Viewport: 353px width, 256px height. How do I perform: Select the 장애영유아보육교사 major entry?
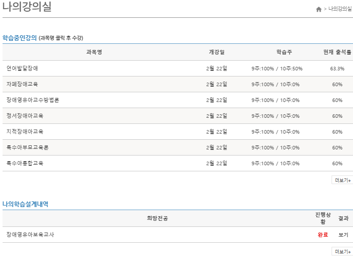click(30, 235)
